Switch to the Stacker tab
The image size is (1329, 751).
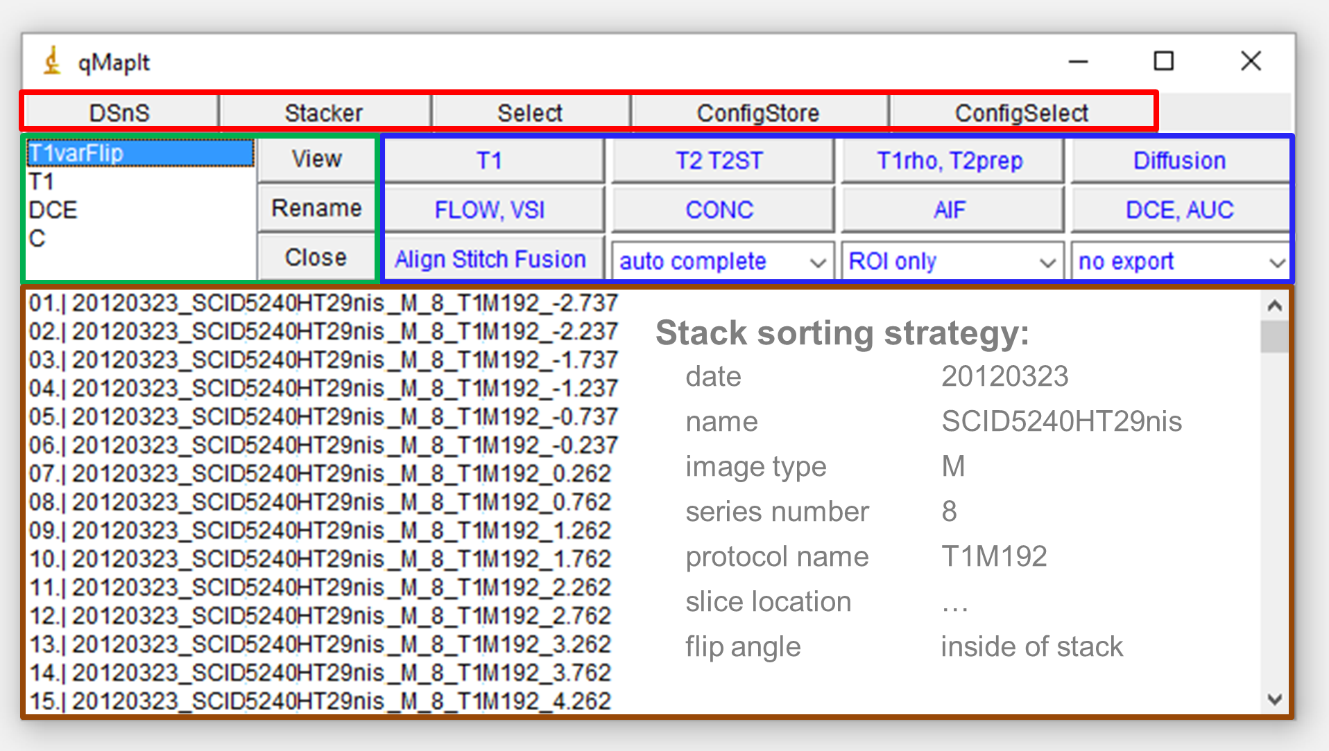(323, 113)
